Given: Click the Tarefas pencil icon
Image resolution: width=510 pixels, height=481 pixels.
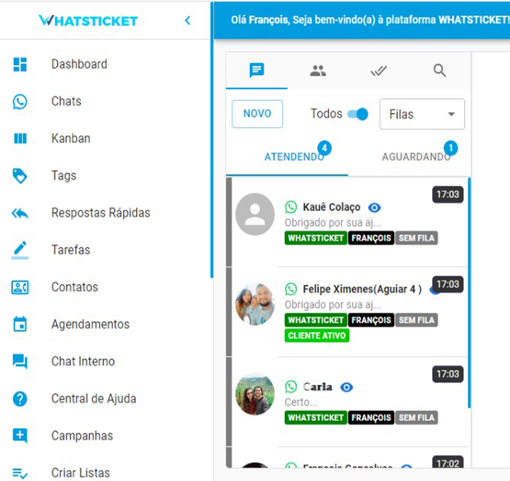Looking at the screenshot, I should click(20, 250).
